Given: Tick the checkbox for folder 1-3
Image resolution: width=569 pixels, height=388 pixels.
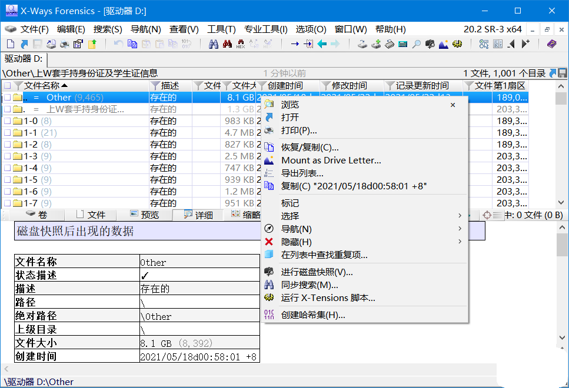Looking at the screenshot, I should click(x=7, y=156).
